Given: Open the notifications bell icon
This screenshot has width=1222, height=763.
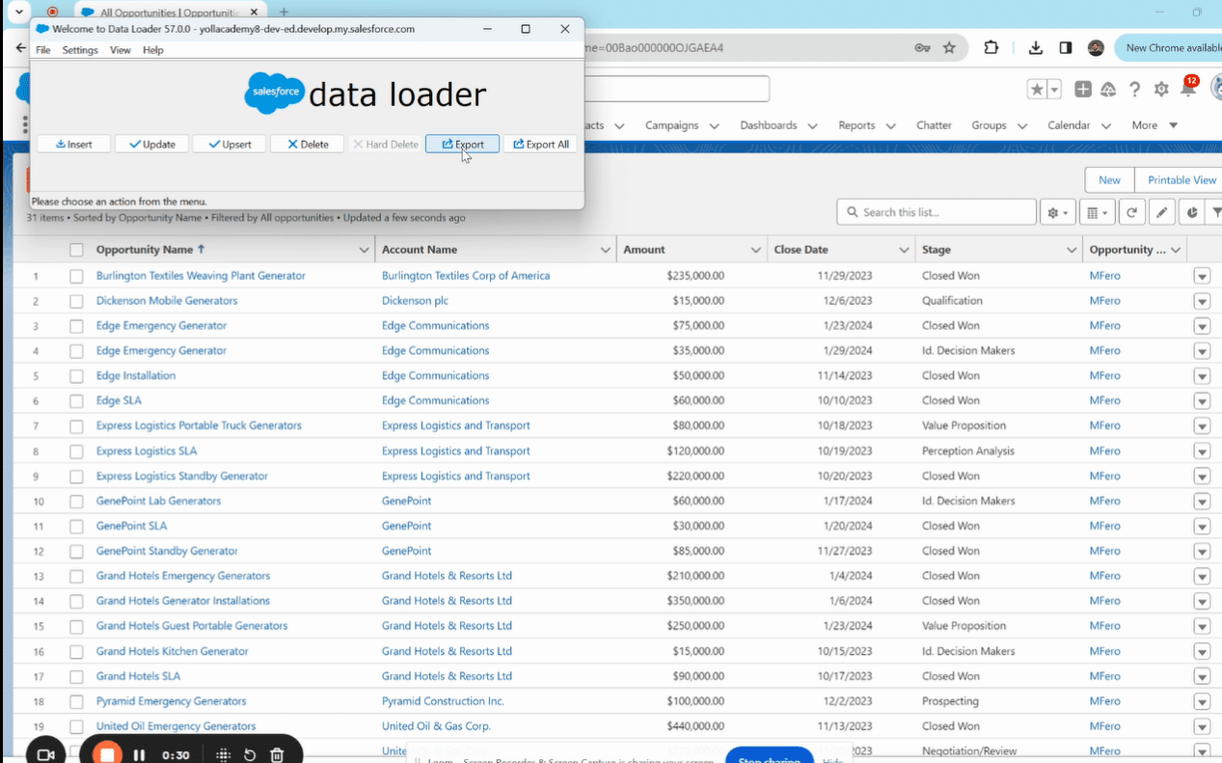Looking at the screenshot, I should pos(1188,90).
